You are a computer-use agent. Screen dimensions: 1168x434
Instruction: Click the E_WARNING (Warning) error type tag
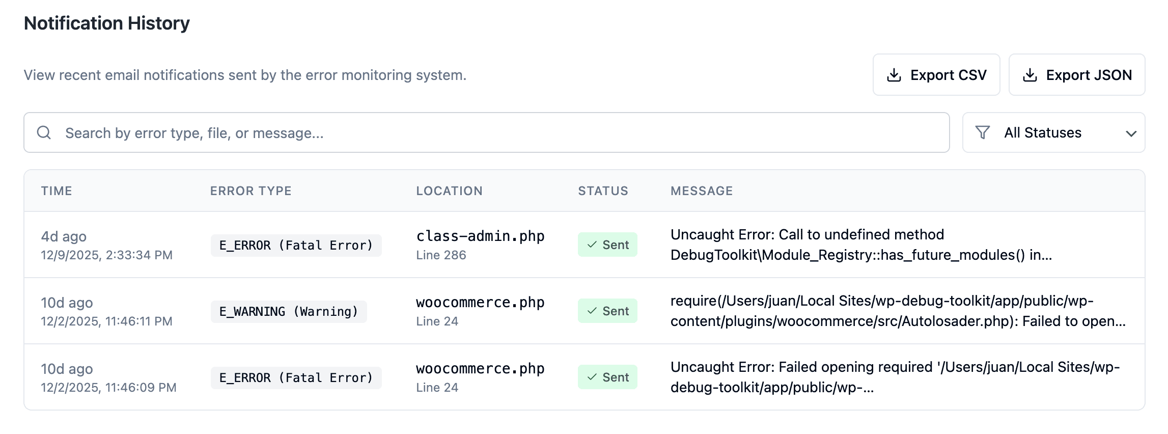[x=289, y=311]
